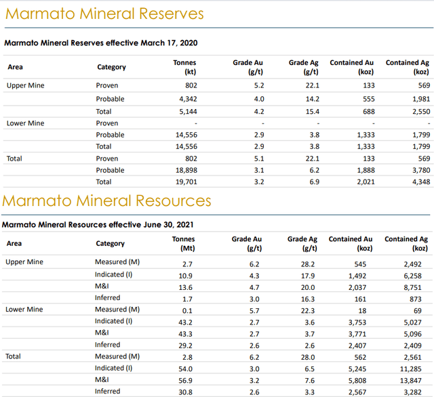Click the value 1,888 contained Au
Viewport: 434px width, 397px height.
(x=366, y=170)
